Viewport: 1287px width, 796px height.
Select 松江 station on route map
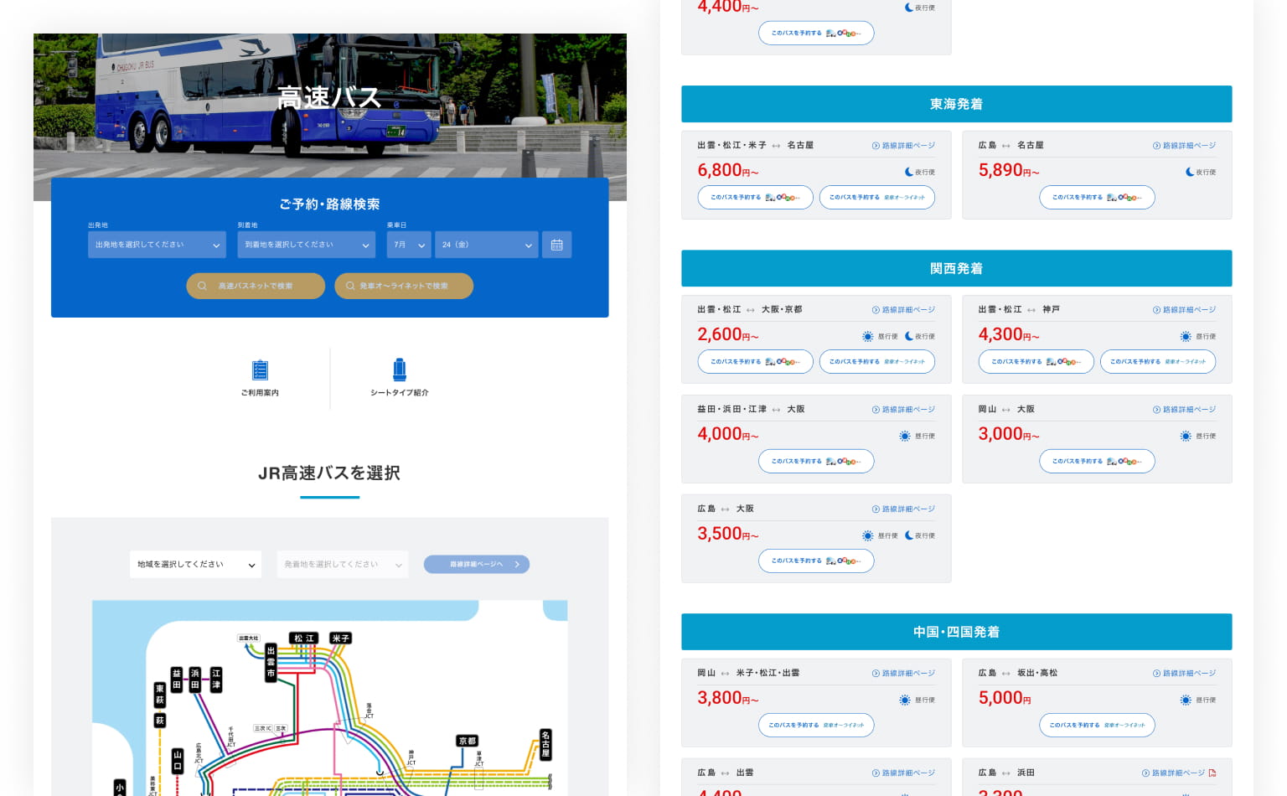(x=304, y=638)
